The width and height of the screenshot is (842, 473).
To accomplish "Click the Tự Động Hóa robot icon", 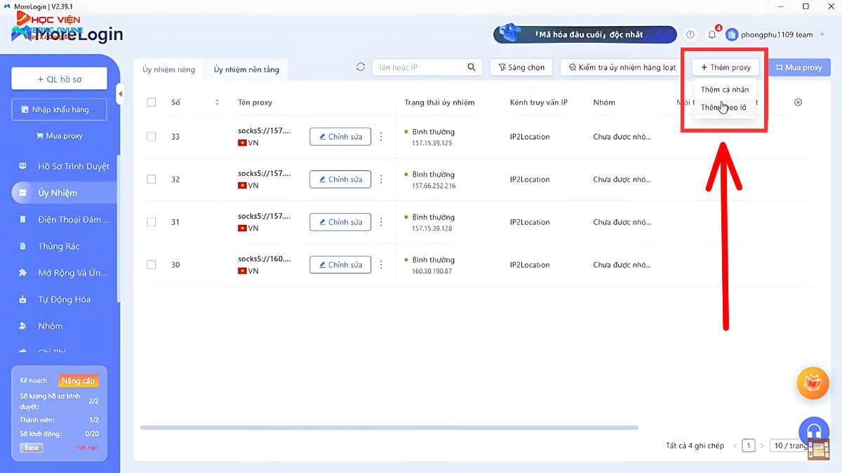I will (23, 299).
